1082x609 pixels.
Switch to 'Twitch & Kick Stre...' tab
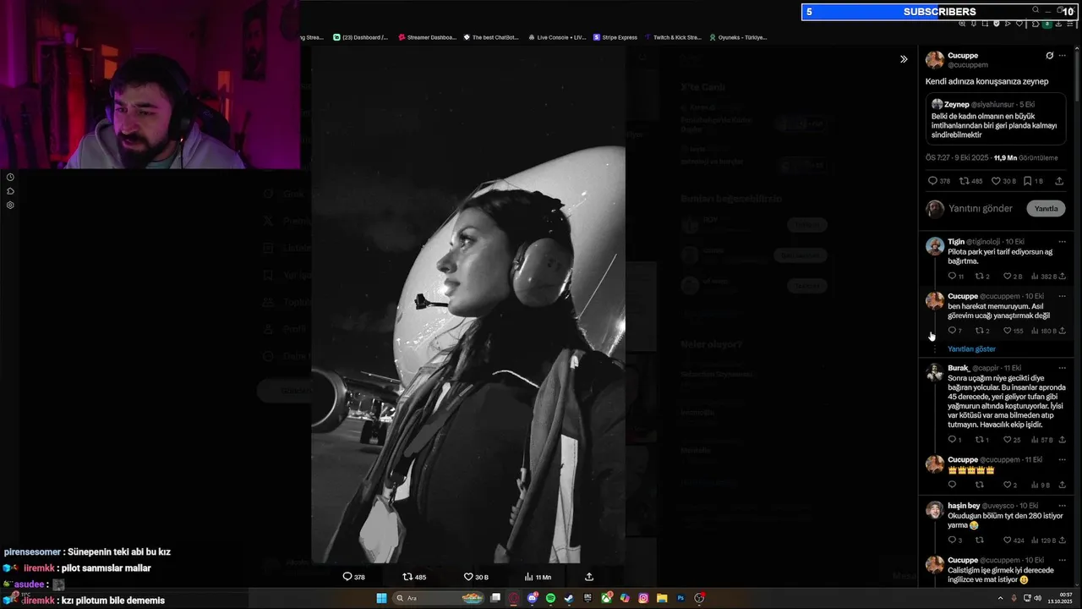pyautogui.click(x=674, y=37)
